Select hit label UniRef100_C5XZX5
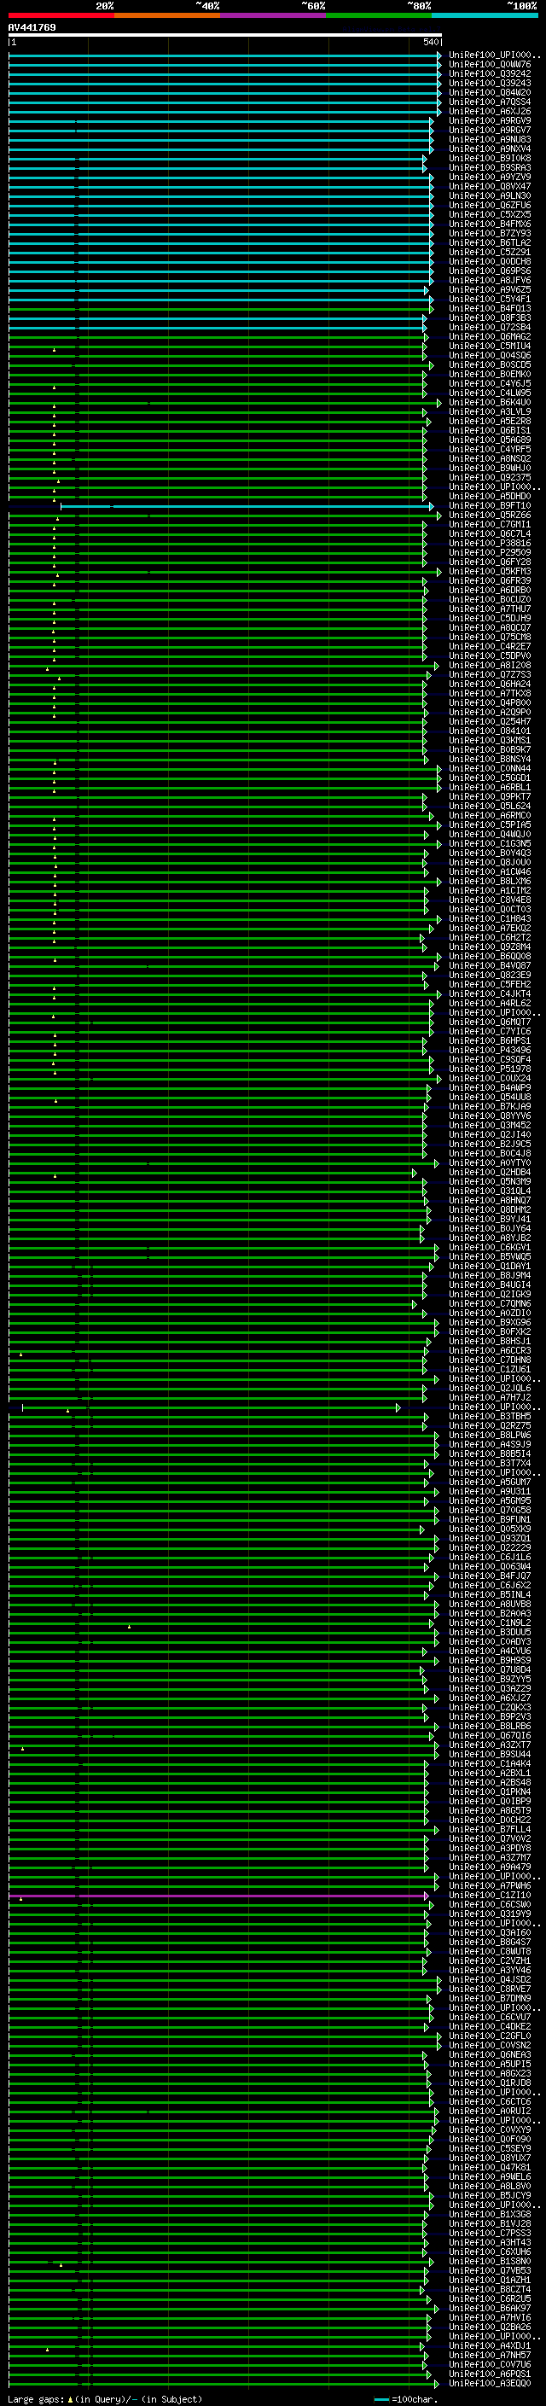546x2406 pixels. (490, 214)
